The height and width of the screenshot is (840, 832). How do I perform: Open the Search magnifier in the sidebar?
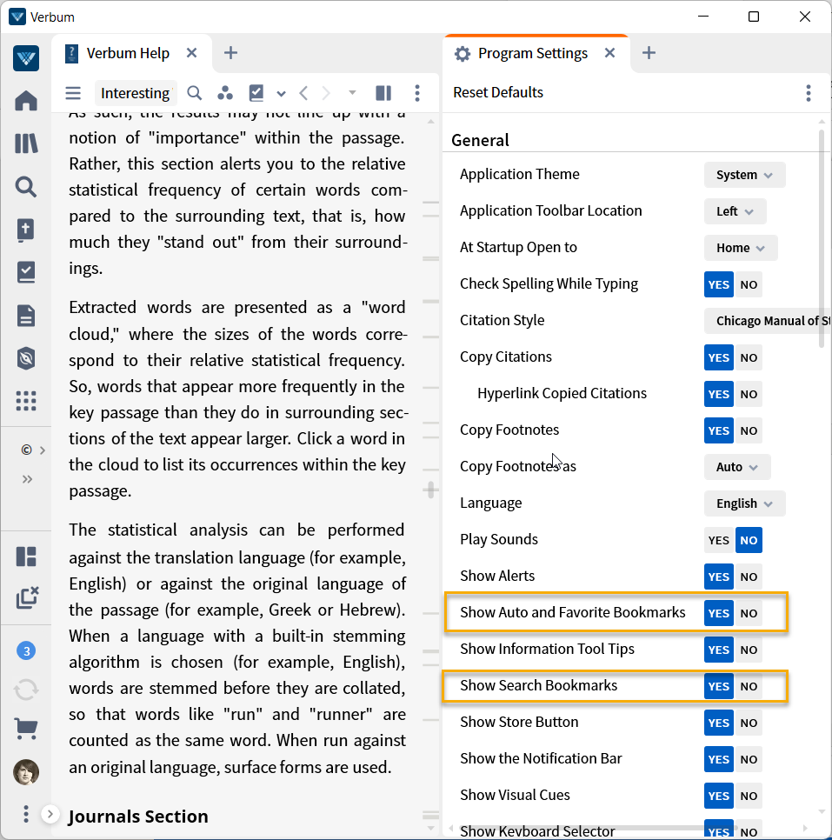26,187
